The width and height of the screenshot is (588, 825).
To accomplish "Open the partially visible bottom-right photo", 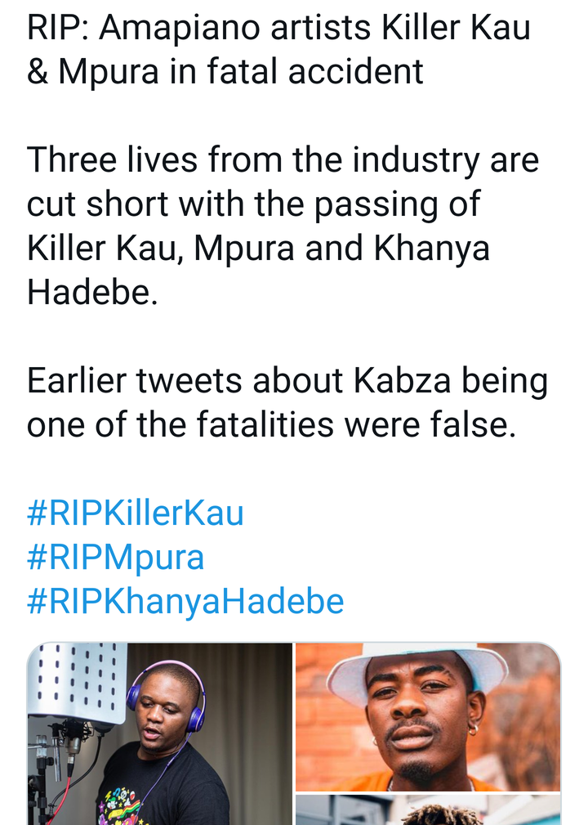I will (x=427, y=810).
